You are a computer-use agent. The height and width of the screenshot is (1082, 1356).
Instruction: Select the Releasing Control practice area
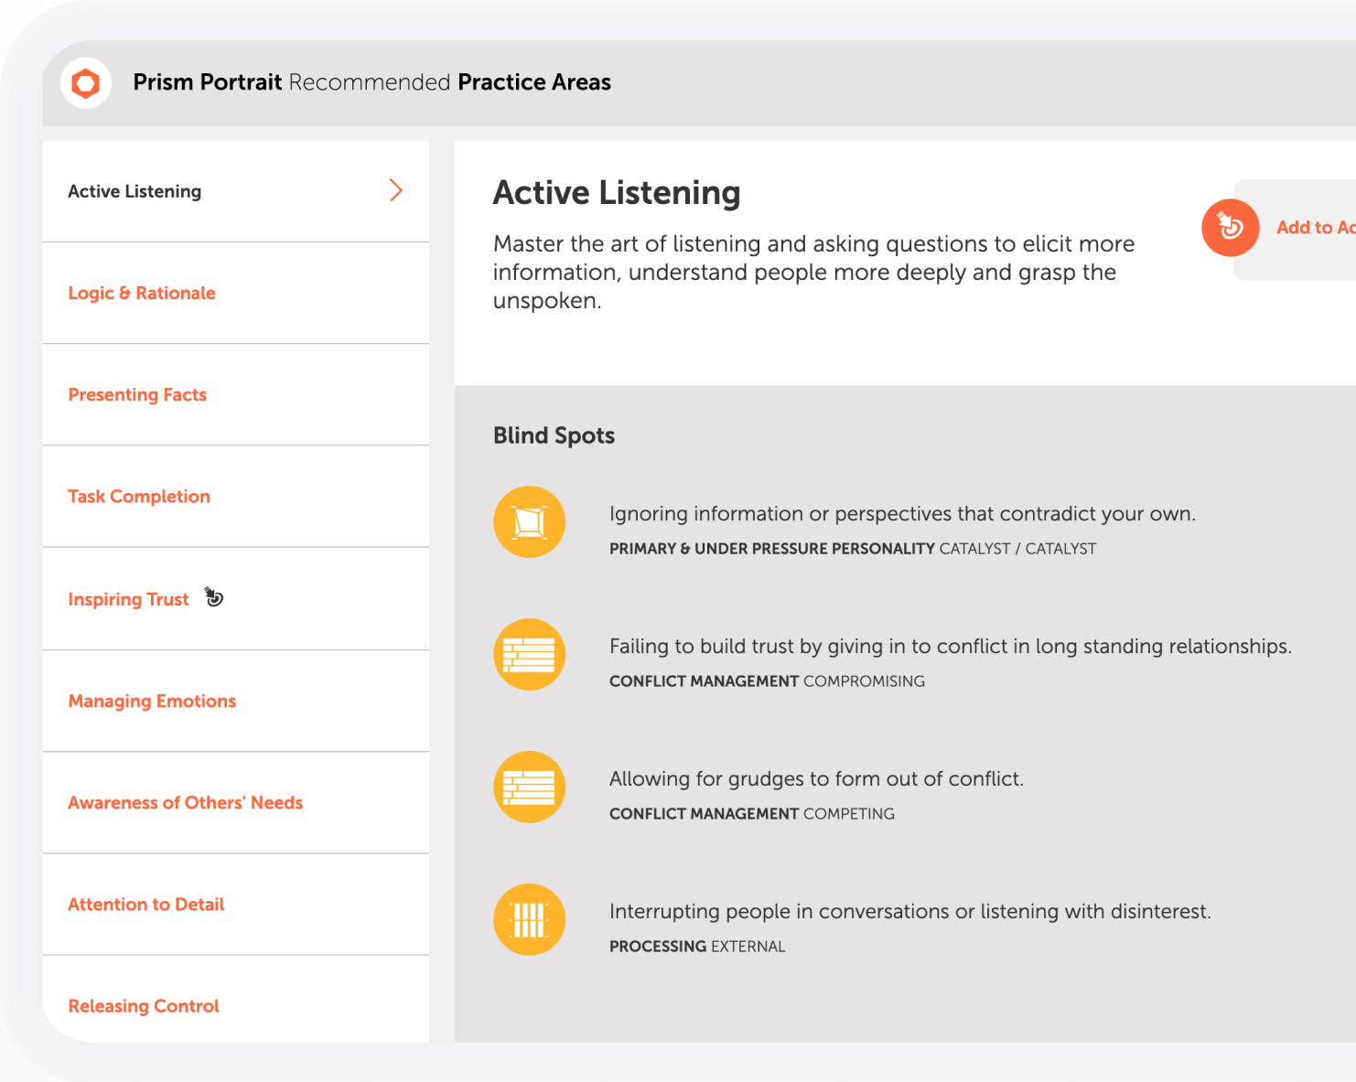(144, 1005)
